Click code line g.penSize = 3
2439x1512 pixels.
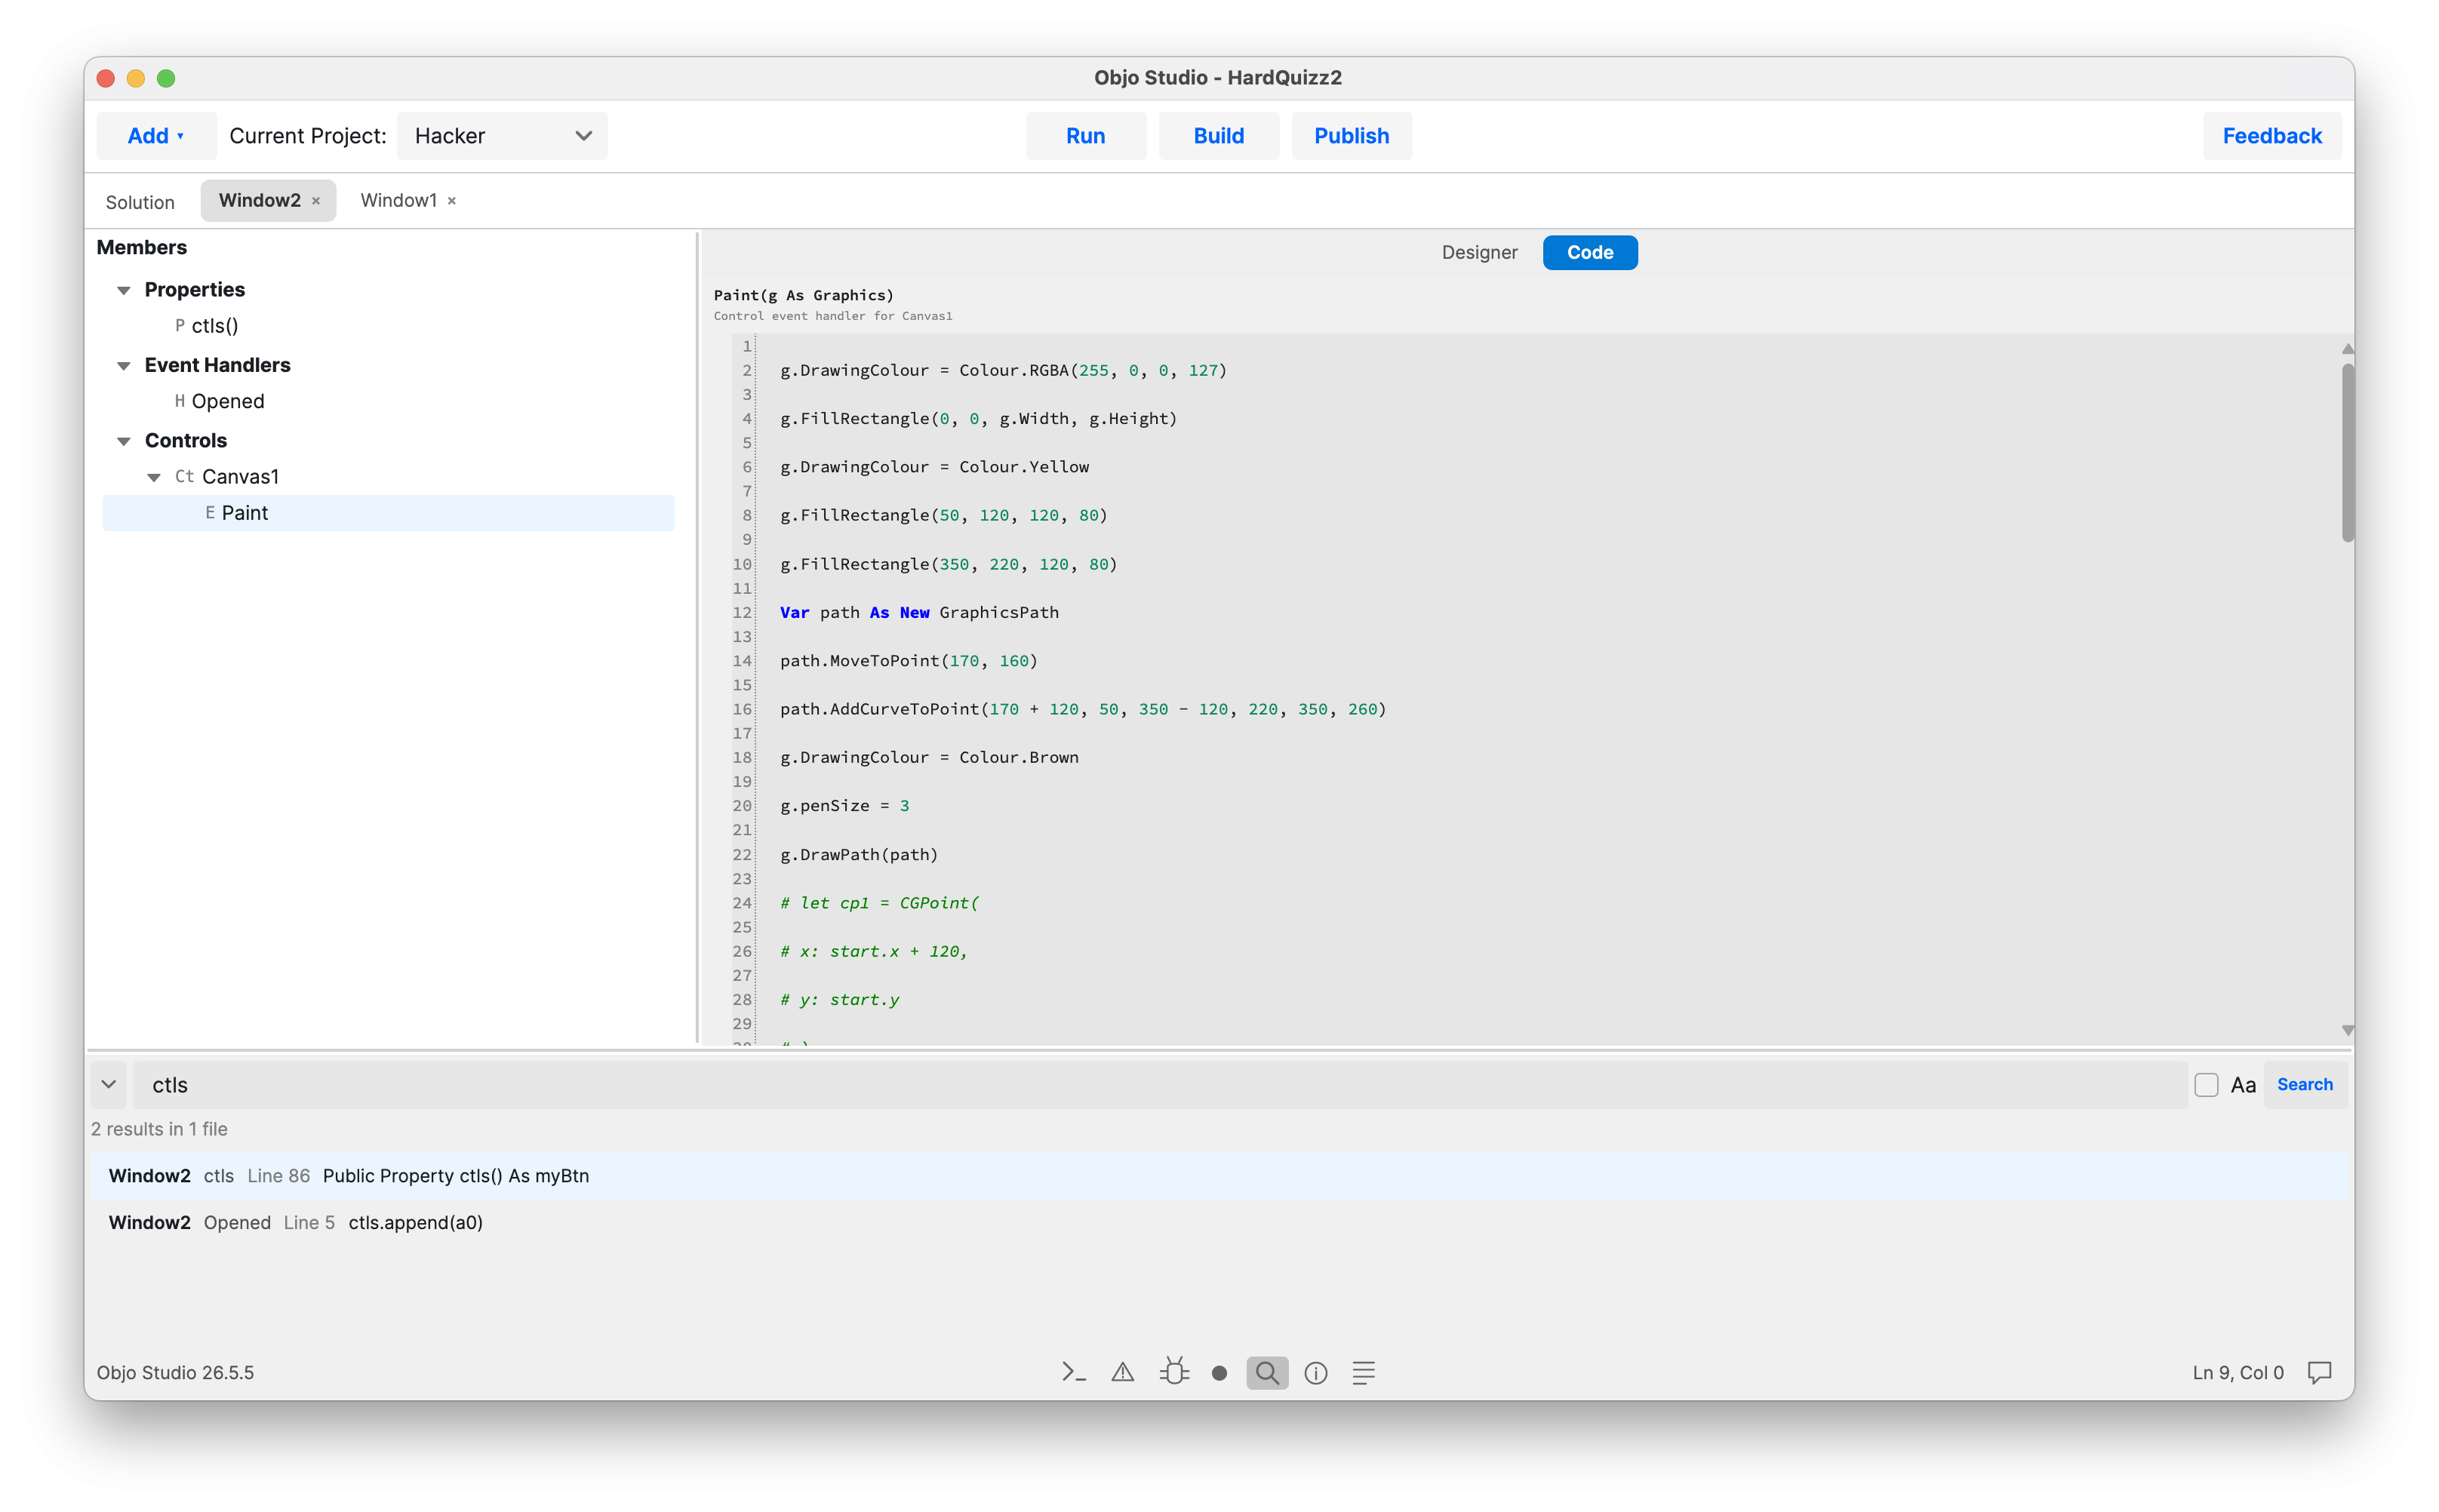[844, 806]
